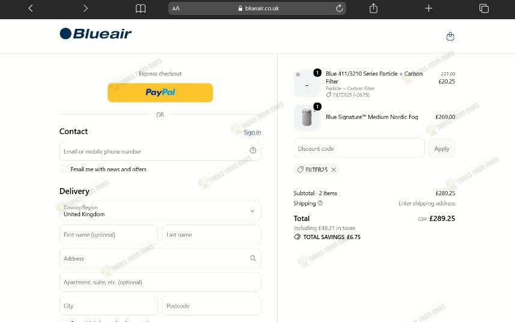Viewport: 515px width, 322px height.
Task: Tap the AA reader text size button
Action: point(176,8)
